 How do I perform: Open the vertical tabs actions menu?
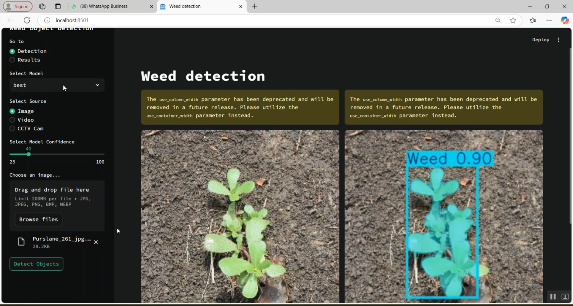(x=58, y=7)
